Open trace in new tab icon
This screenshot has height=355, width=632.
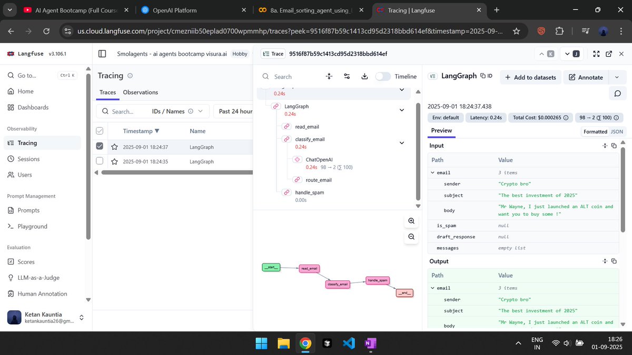[609, 54]
